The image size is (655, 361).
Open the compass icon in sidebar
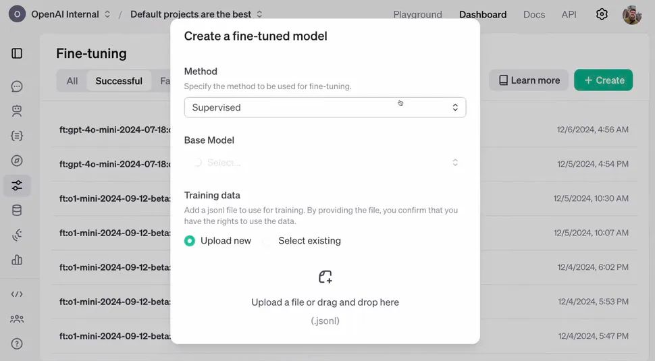(x=17, y=161)
